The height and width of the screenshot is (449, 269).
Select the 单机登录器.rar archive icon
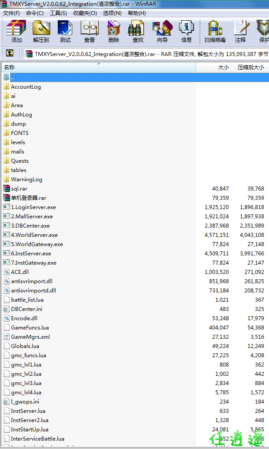pos(6,198)
